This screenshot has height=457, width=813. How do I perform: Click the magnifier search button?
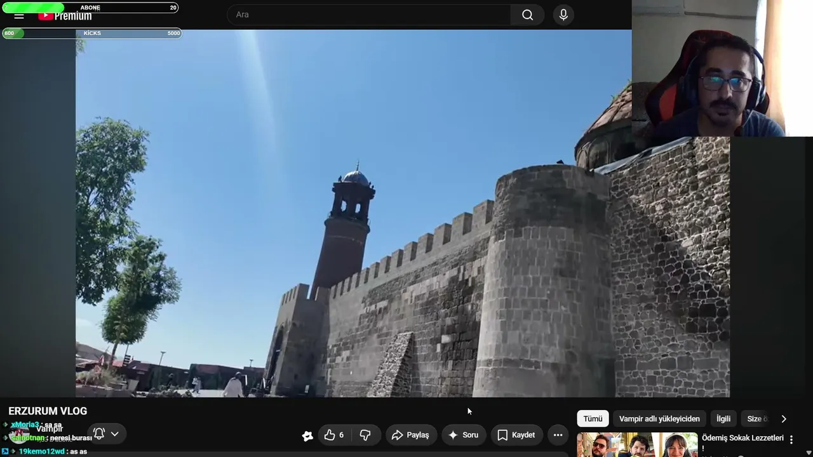(527, 15)
